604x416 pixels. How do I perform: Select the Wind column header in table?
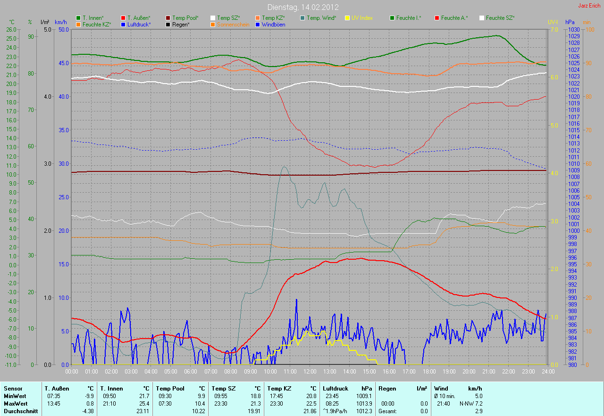[x=441, y=389]
